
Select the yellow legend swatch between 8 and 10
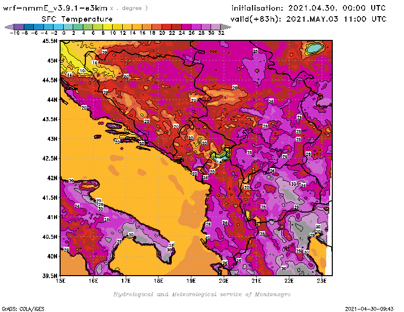[x=108, y=27]
